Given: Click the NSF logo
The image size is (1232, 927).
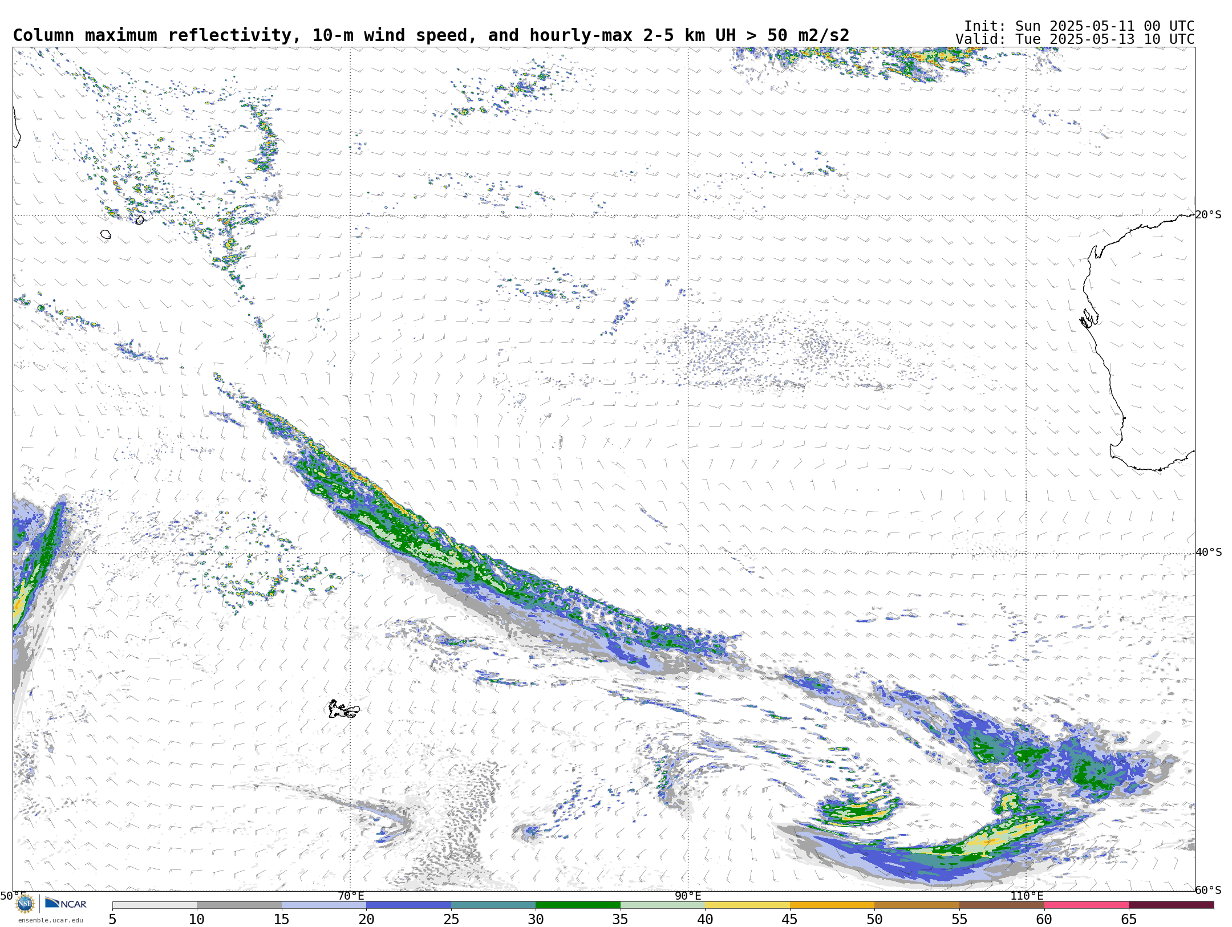Looking at the screenshot, I should (x=25, y=904).
